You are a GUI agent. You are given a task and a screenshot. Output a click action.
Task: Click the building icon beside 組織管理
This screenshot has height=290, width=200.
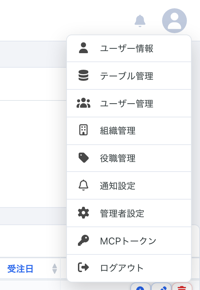[x=83, y=130]
